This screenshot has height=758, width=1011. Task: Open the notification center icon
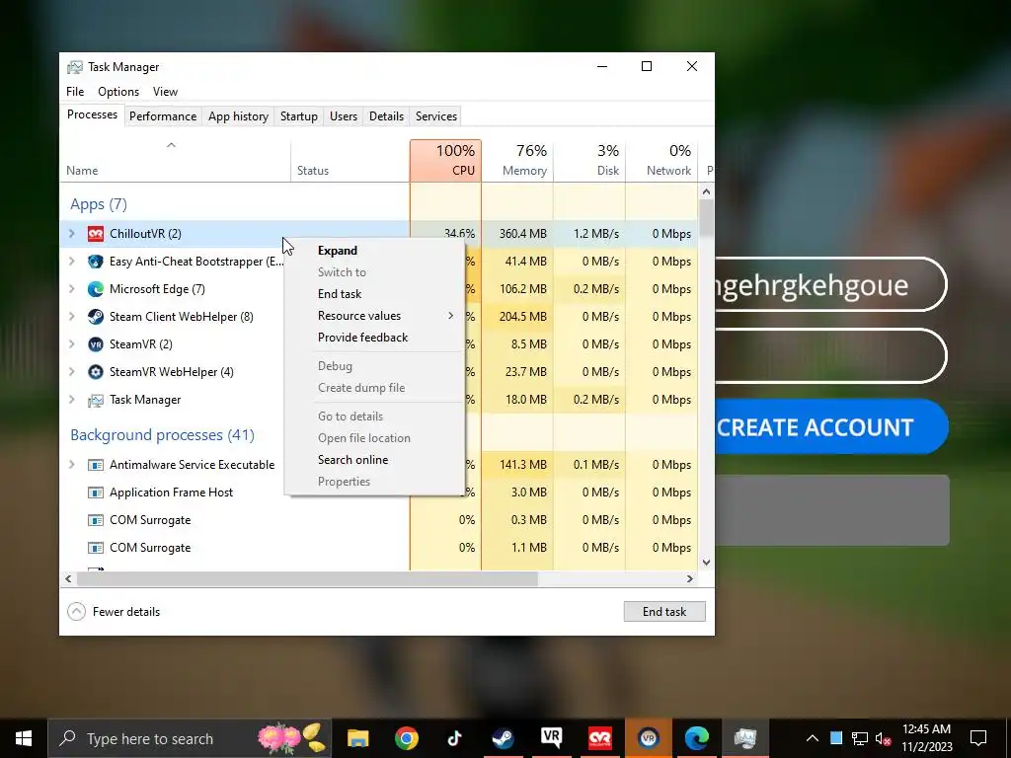(x=978, y=738)
